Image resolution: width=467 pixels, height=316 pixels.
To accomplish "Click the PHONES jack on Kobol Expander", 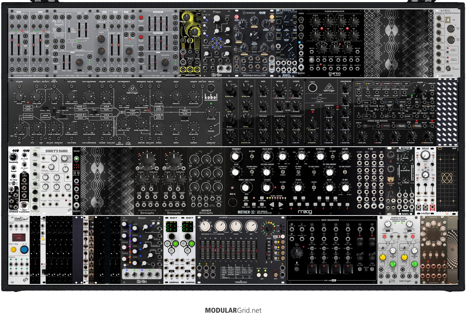I will [211, 128].
